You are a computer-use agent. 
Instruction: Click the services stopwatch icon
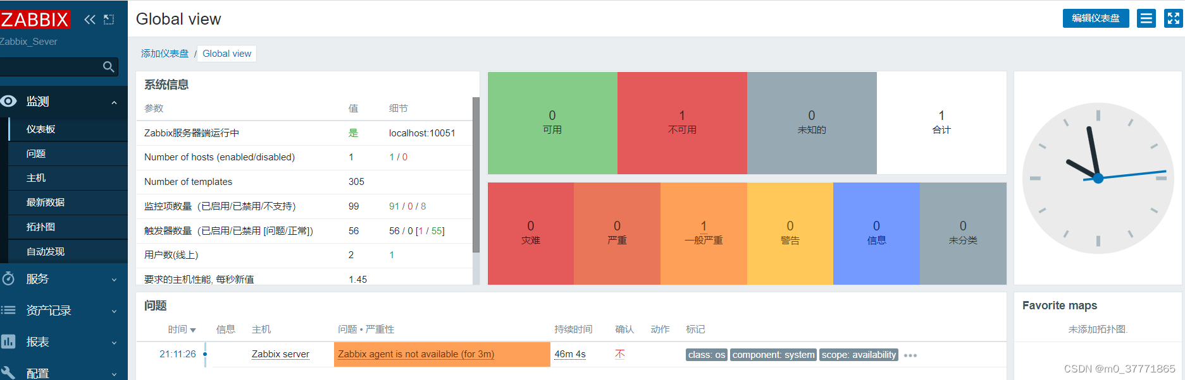point(8,278)
